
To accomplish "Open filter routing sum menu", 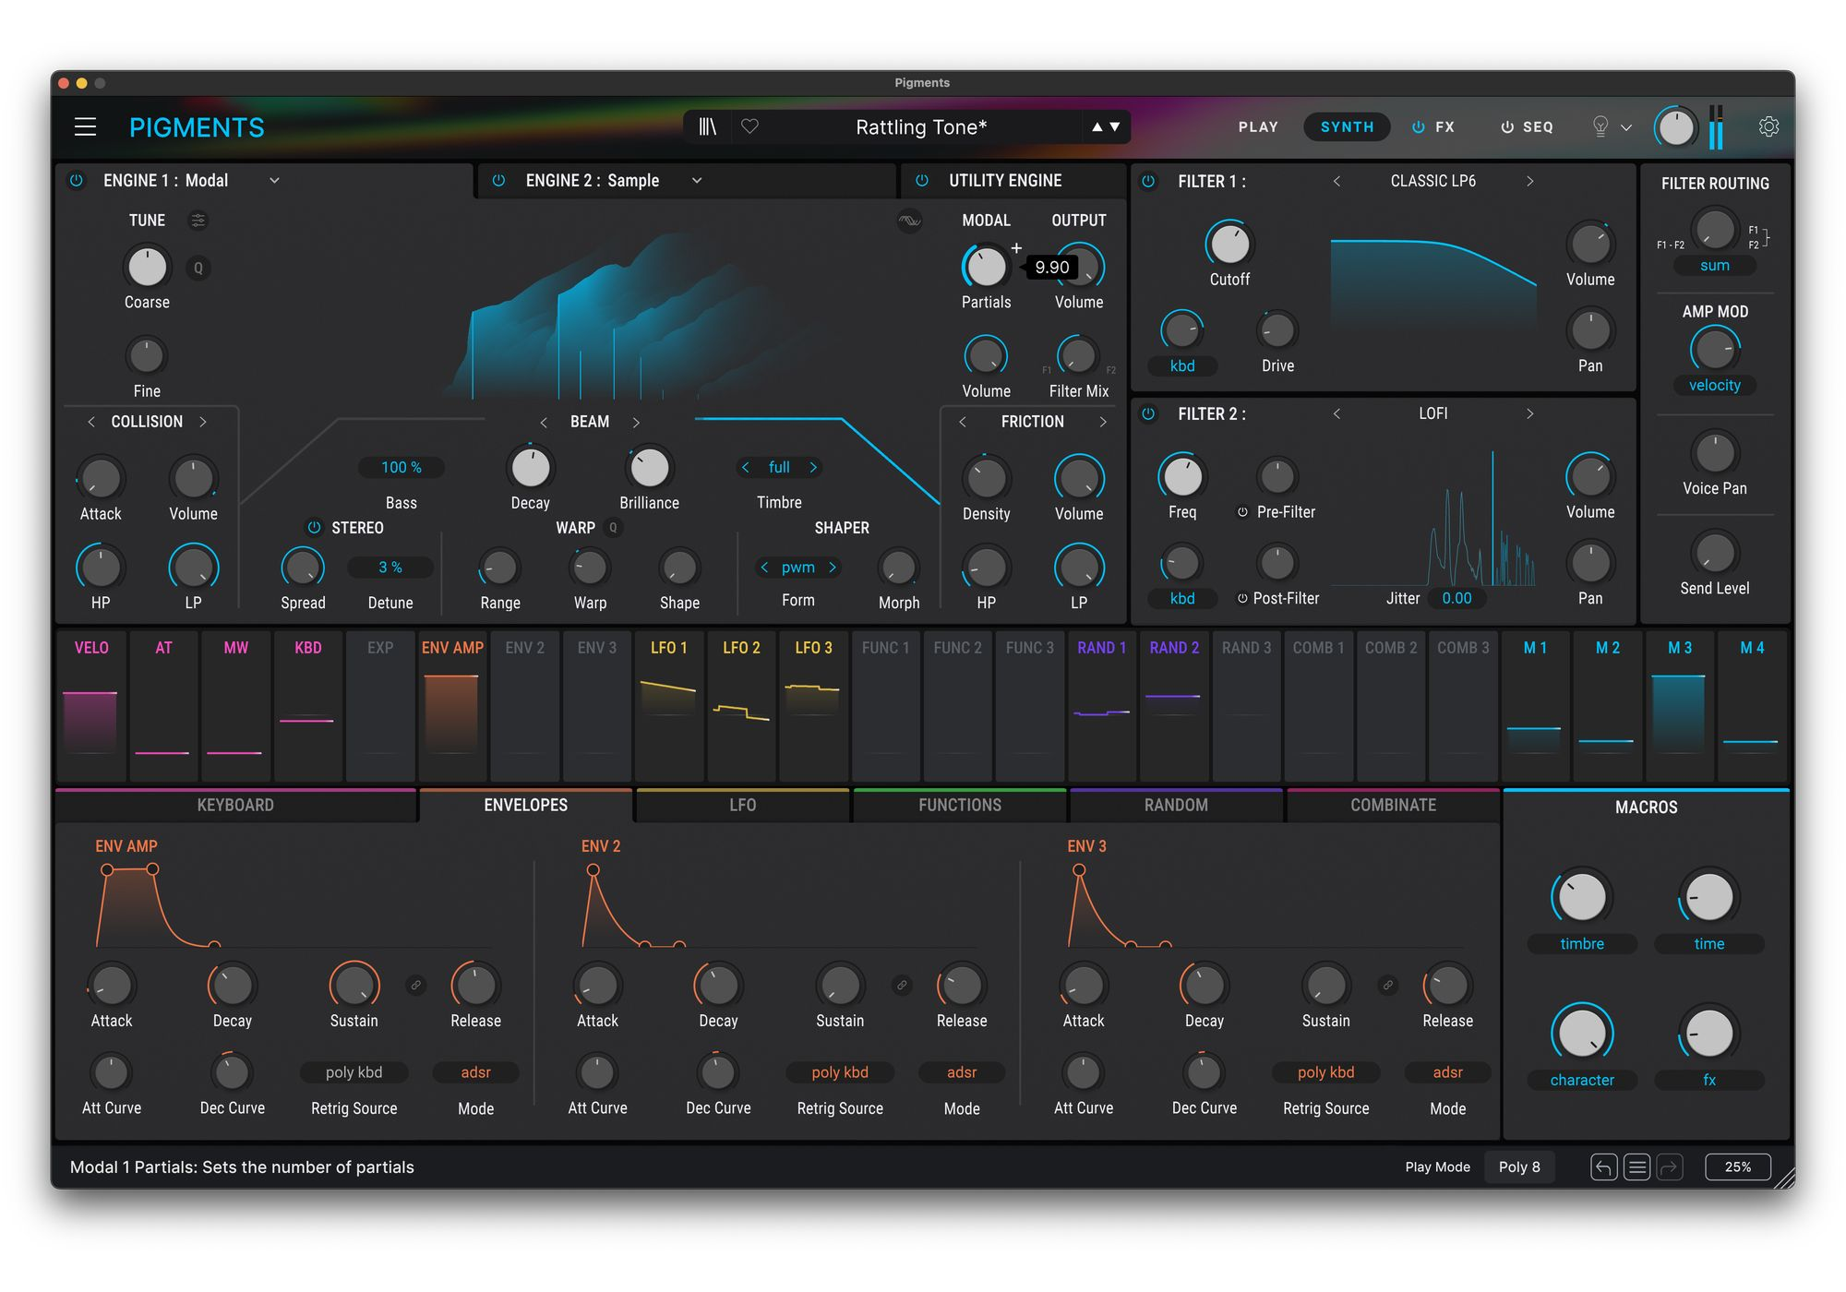I will click(x=1715, y=265).
